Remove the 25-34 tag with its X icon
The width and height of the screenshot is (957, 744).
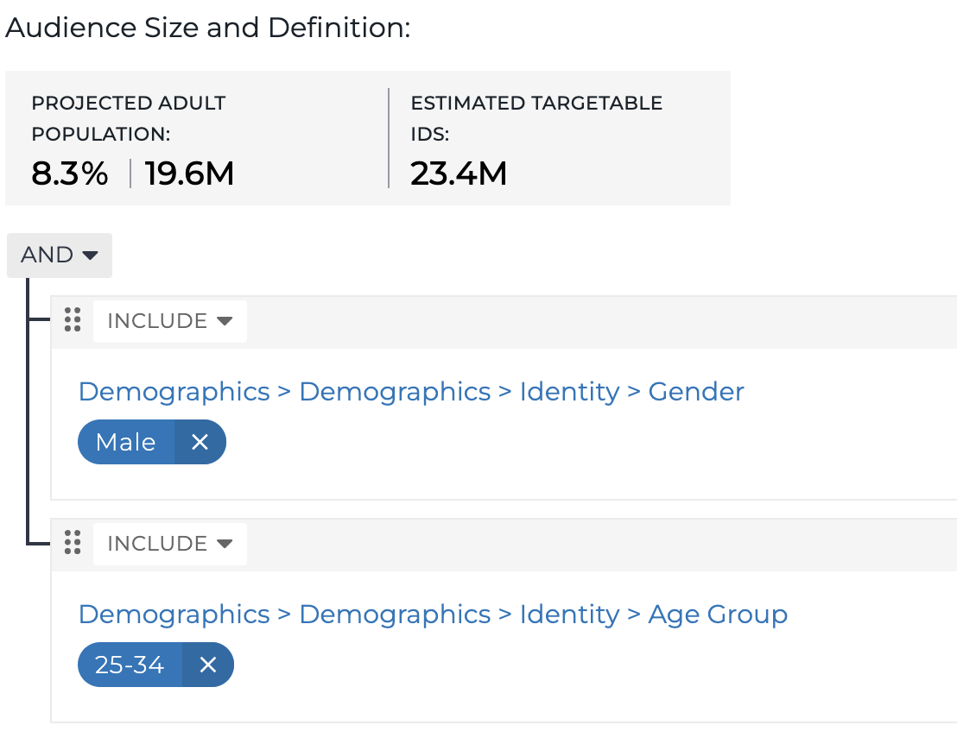click(x=207, y=664)
